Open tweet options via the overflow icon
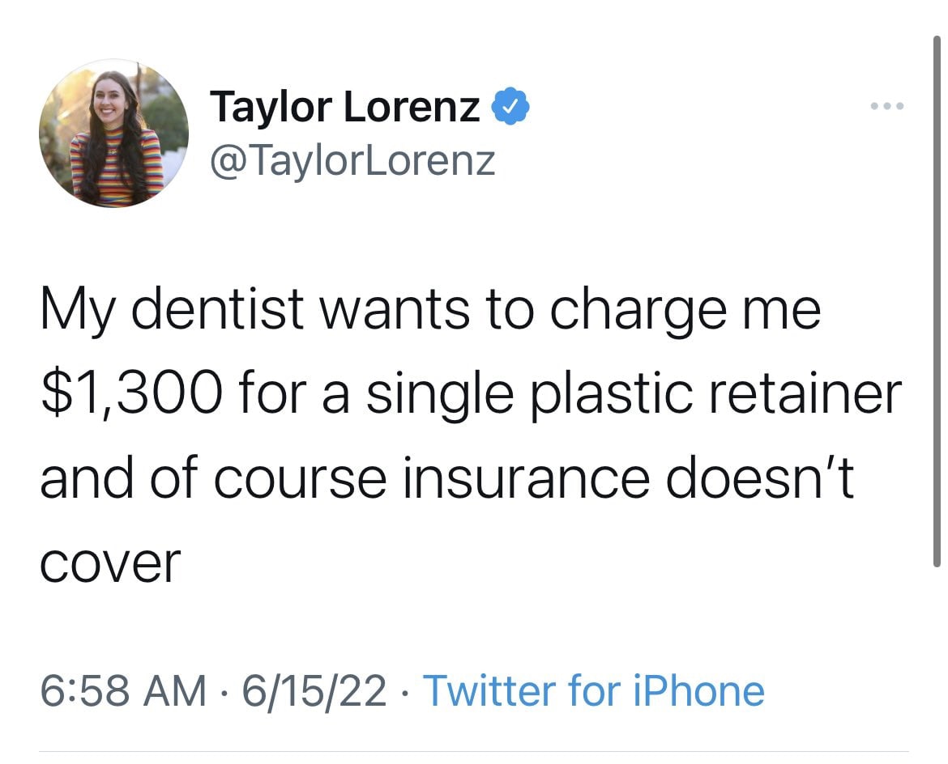 pyautogui.click(x=886, y=105)
